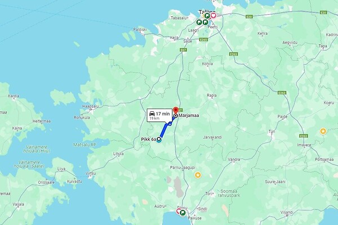Select the Haapsalu town label

[90, 106]
